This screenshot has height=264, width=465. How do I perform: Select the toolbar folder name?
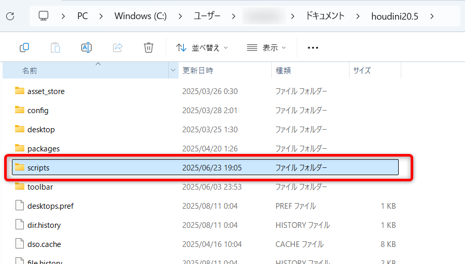pos(40,187)
